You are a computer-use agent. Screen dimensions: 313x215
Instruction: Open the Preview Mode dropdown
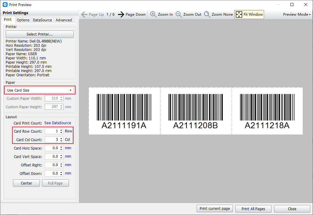(x=297, y=14)
